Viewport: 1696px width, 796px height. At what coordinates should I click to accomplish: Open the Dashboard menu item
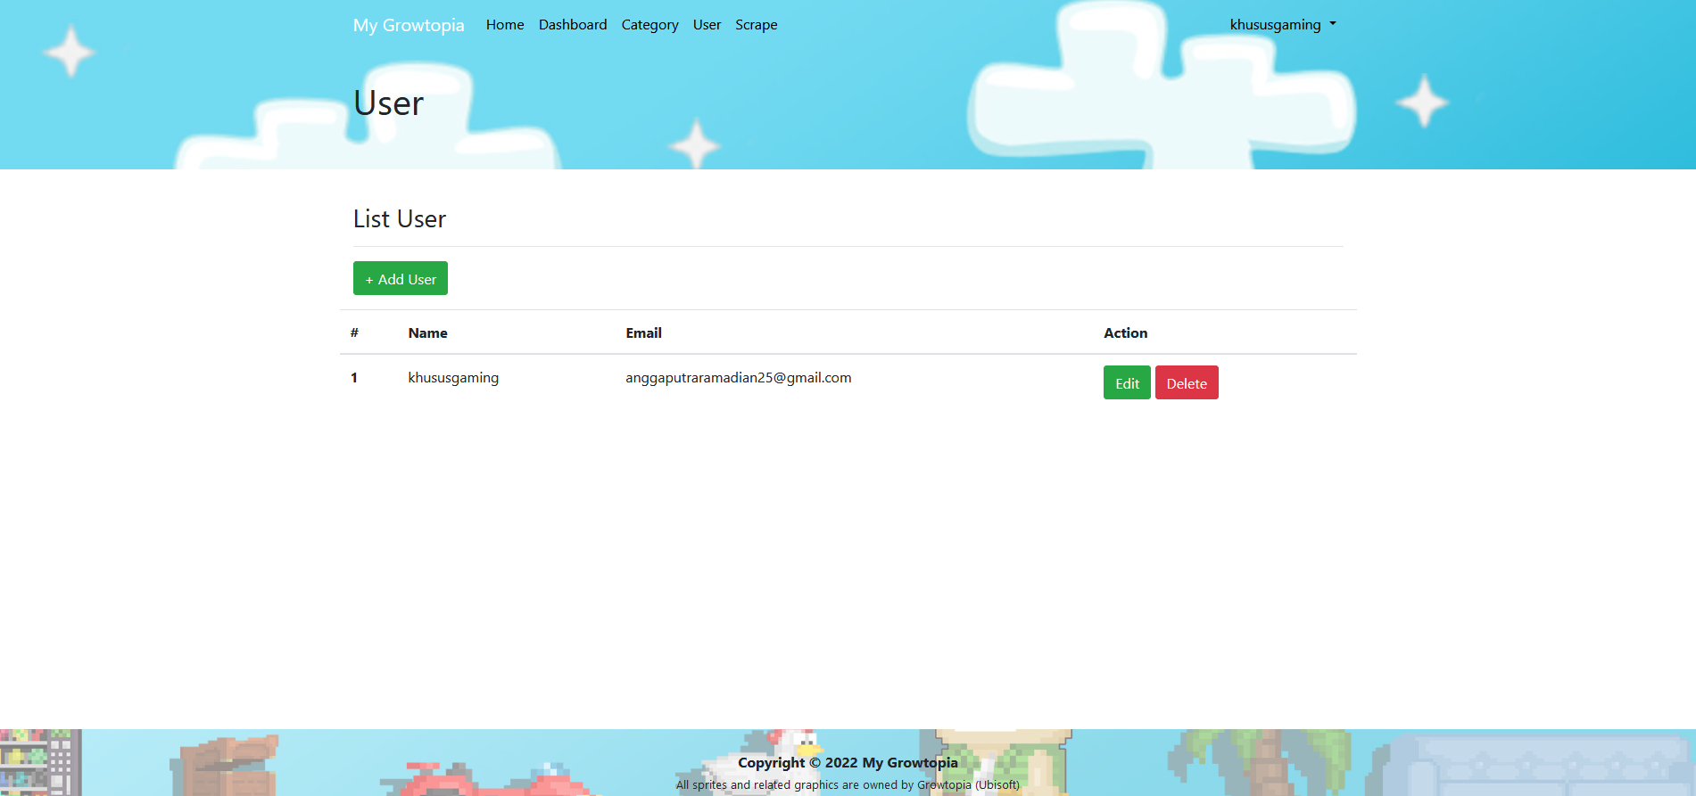[x=573, y=25]
